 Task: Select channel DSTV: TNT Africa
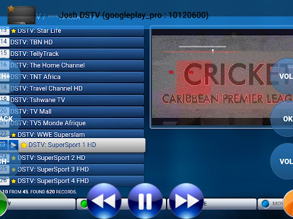click(72, 77)
